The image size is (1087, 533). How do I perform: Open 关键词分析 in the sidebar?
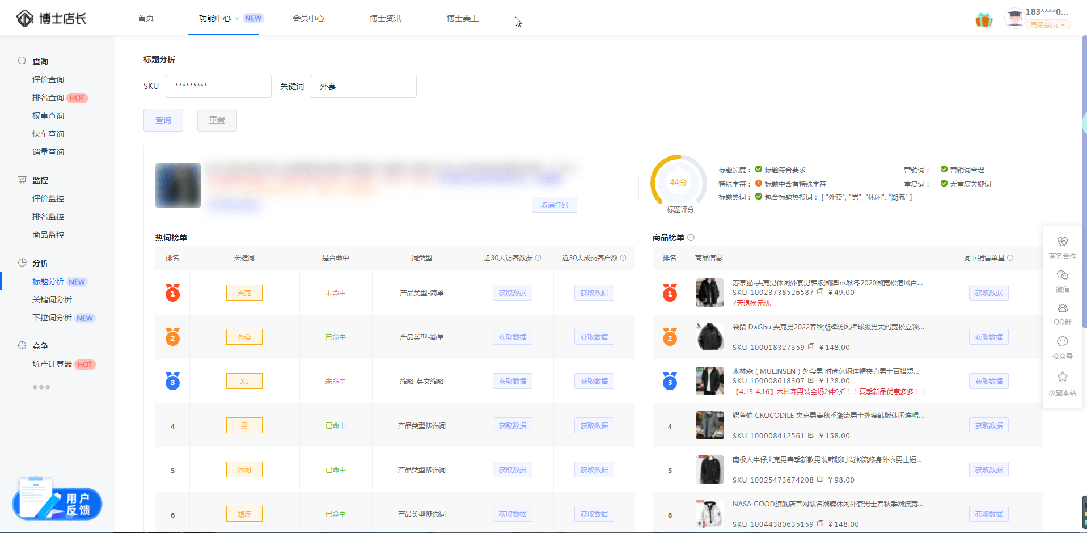pyautogui.click(x=52, y=299)
